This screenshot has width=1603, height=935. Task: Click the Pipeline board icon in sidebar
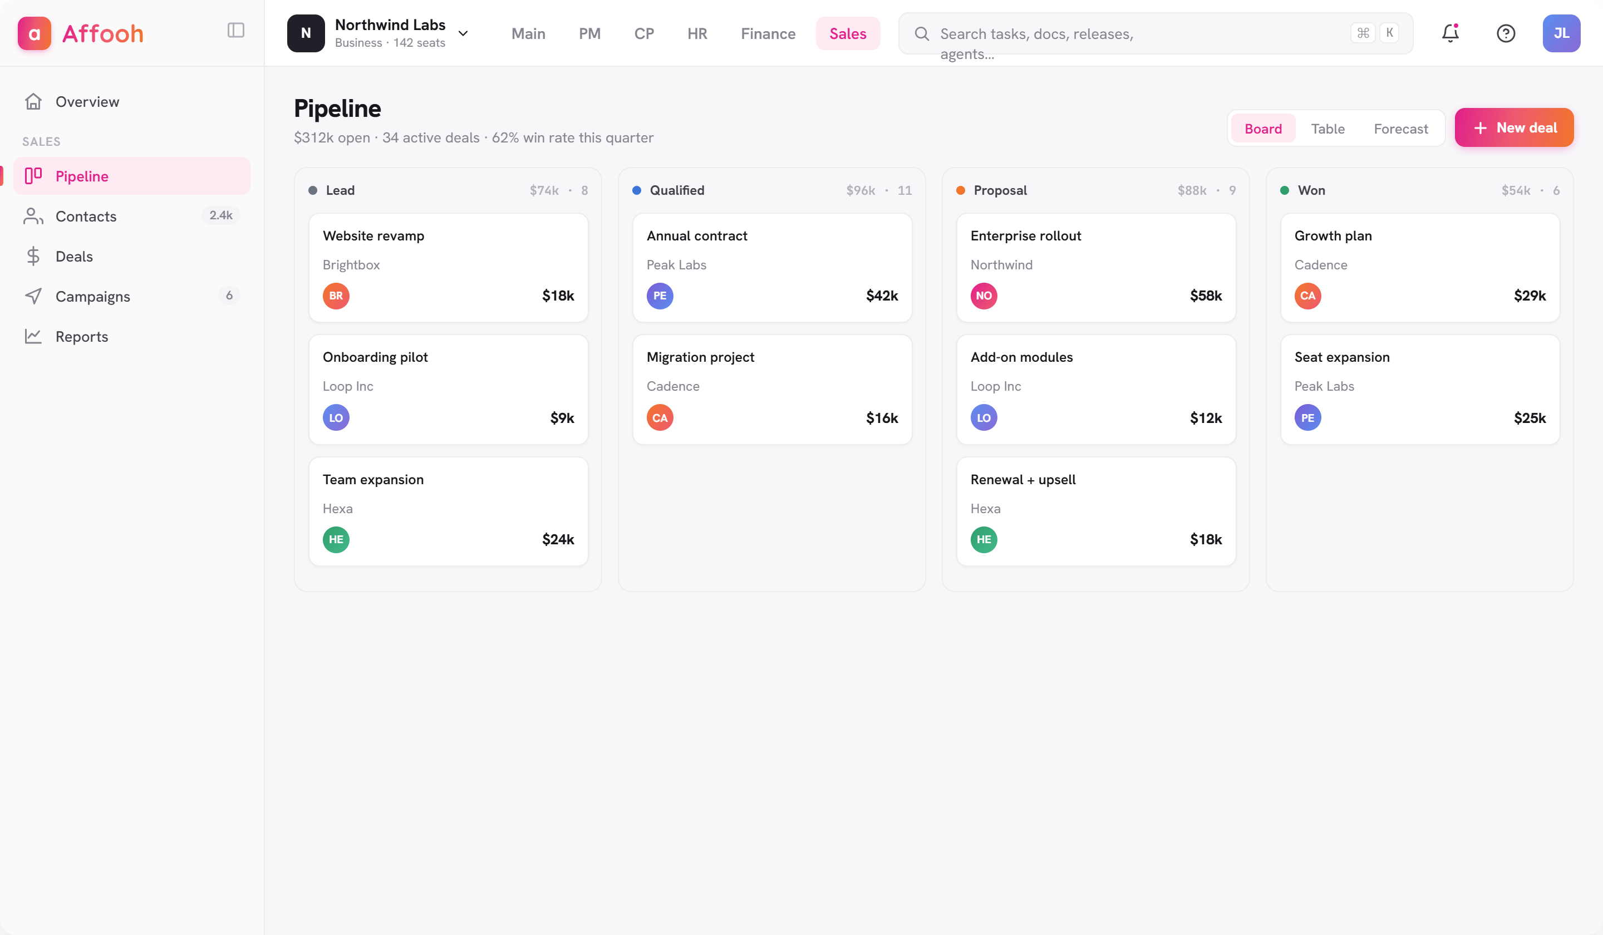tap(34, 175)
